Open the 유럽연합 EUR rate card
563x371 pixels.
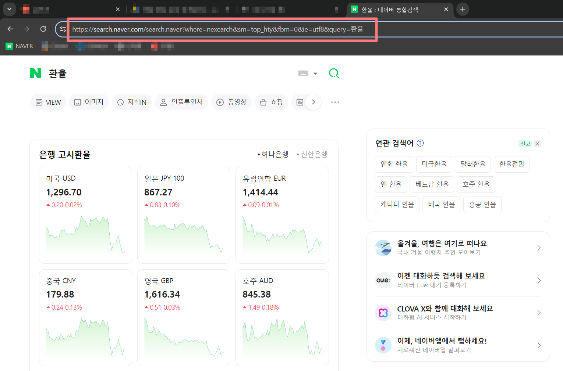282,215
